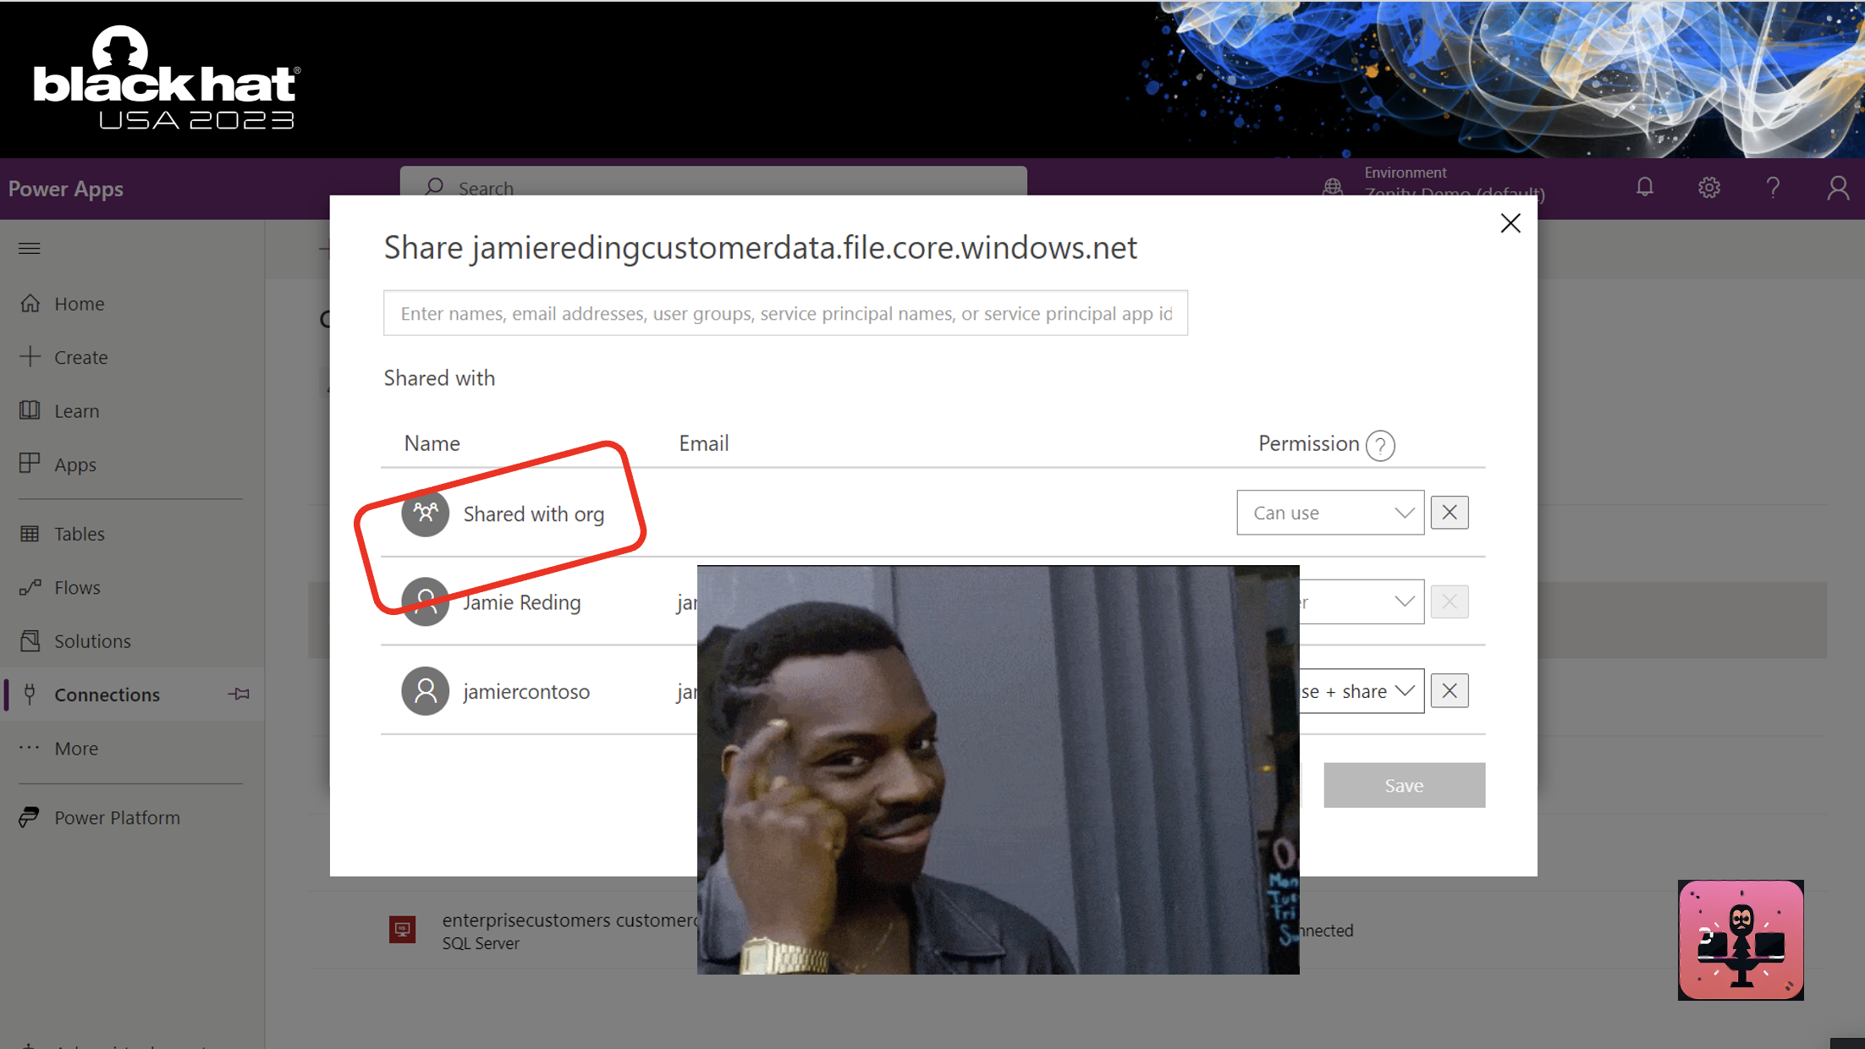Image resolution: width=1865 pixels, height=1049 pixels.
Task: Click the name/email input field
Action: [784, 312]
